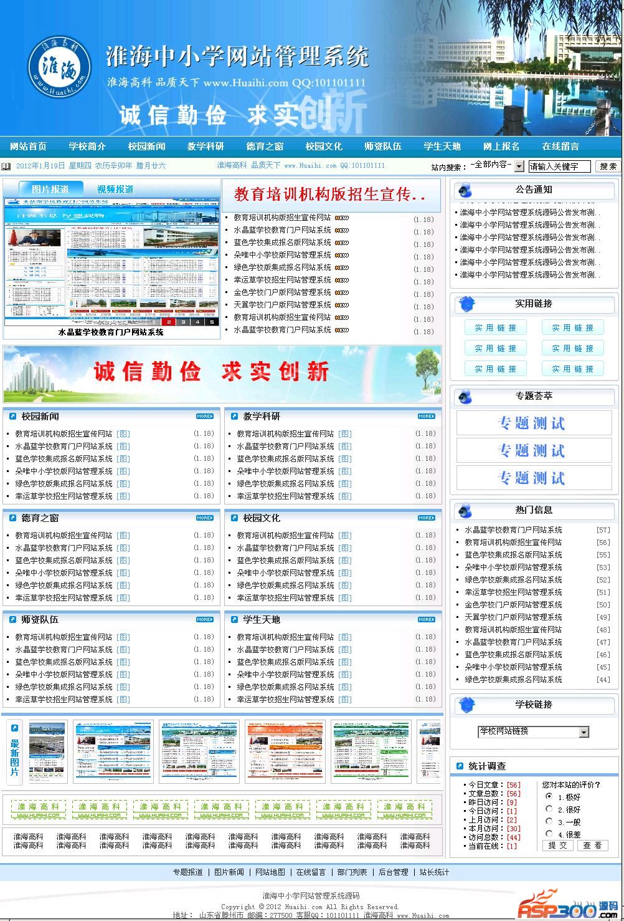Click the 诚信勤俭 求实创新 middle banner
Screen dimensions: 624x921
222,374
